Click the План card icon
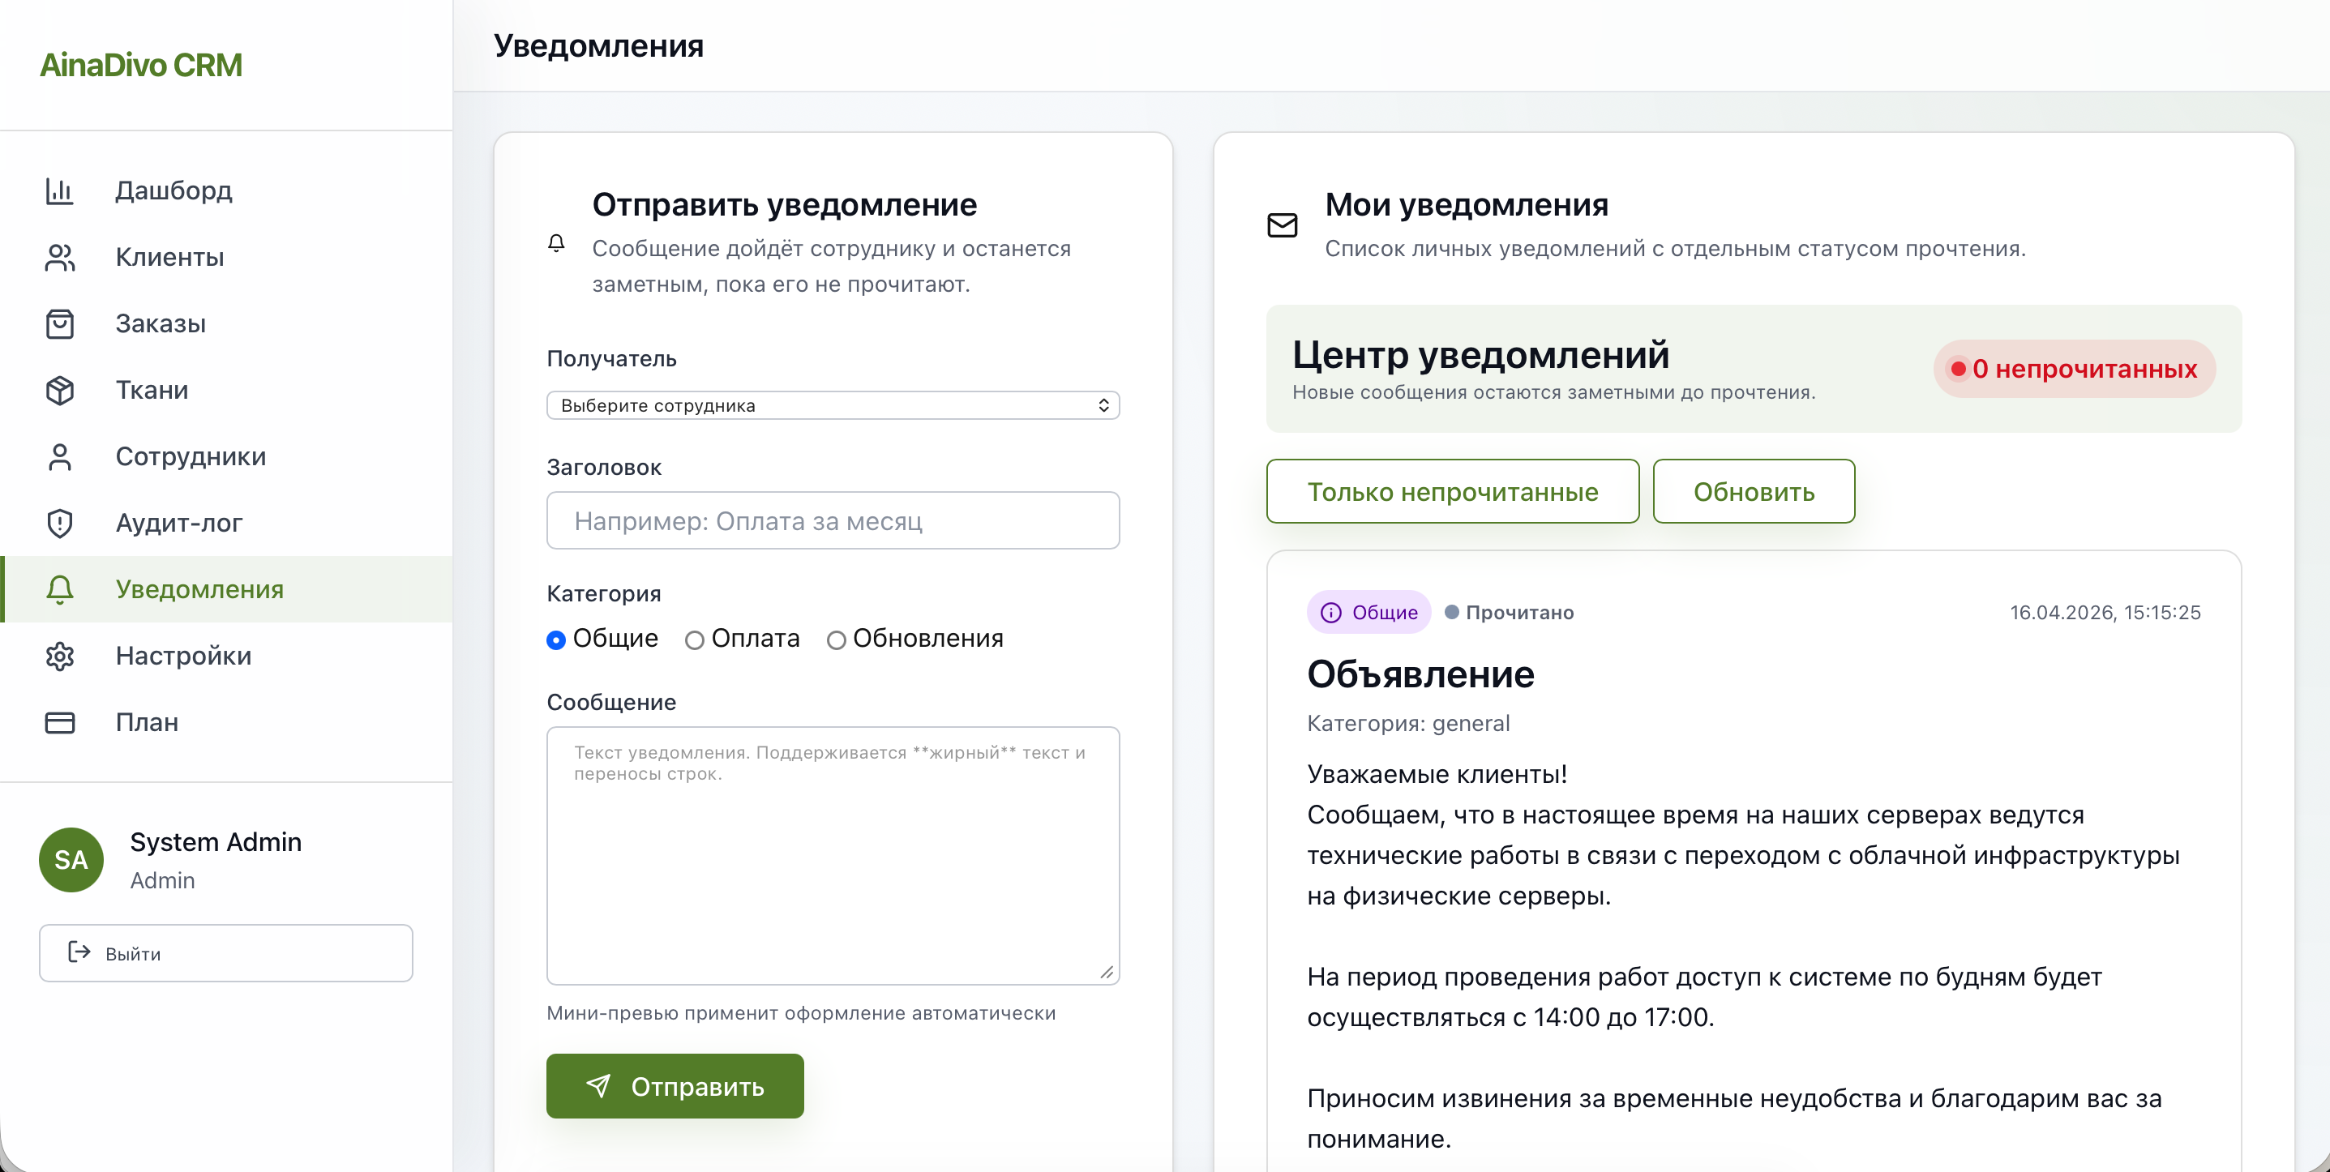Image resolution: width=2330 pixels, height=1172 pixels. tap(60, 722)
